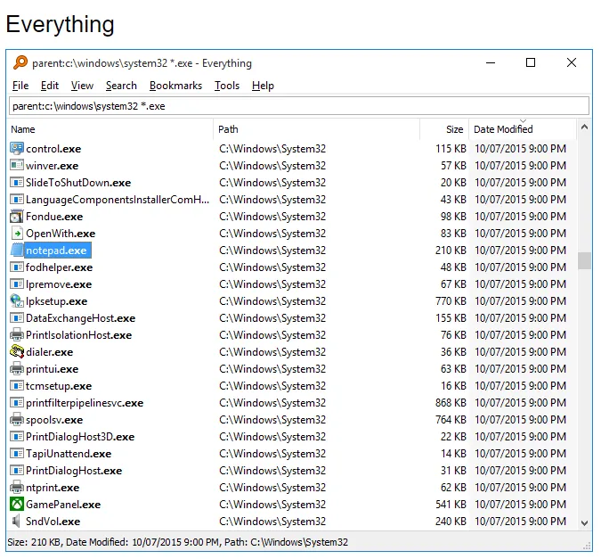This screenshot has height=559, width=601.
Task: Sort results by Path column header
Action: click(x=317, y=129)
